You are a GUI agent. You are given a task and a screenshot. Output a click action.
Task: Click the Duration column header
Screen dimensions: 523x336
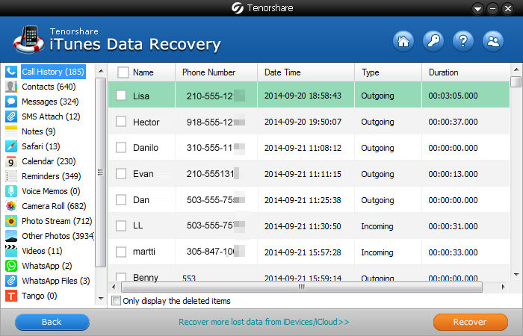pos(465,72)
